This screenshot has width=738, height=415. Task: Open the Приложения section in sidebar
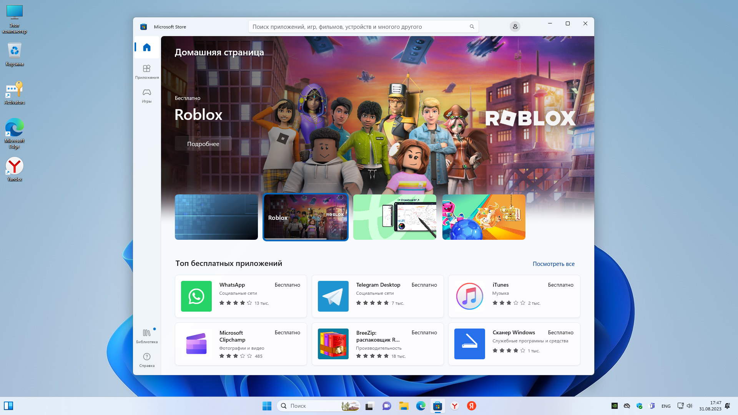[146, 71]
